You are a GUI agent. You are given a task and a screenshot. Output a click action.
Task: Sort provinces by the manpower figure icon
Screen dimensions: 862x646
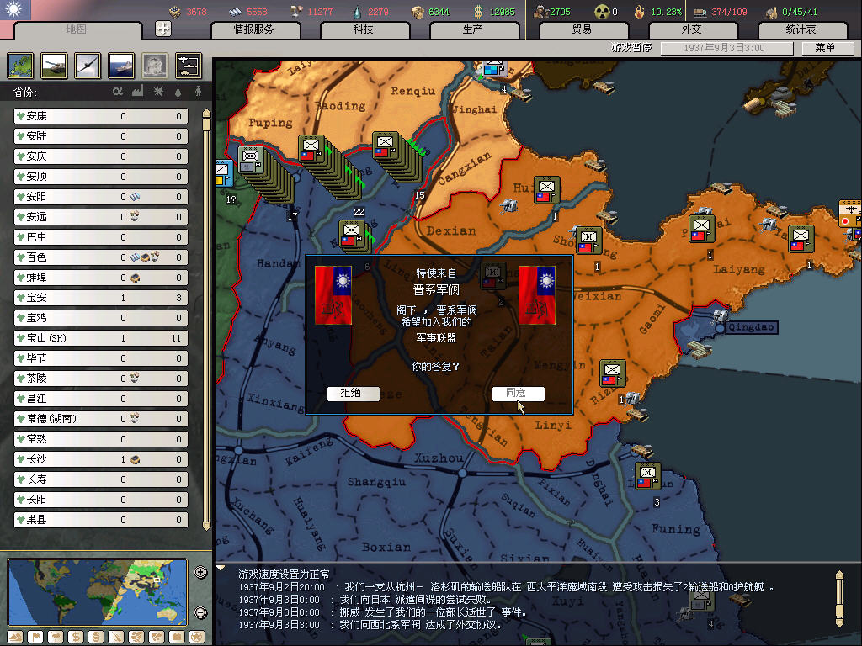(198, 91)
